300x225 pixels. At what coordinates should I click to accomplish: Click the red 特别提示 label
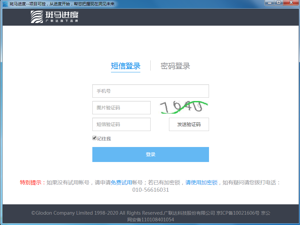(33, 183)
